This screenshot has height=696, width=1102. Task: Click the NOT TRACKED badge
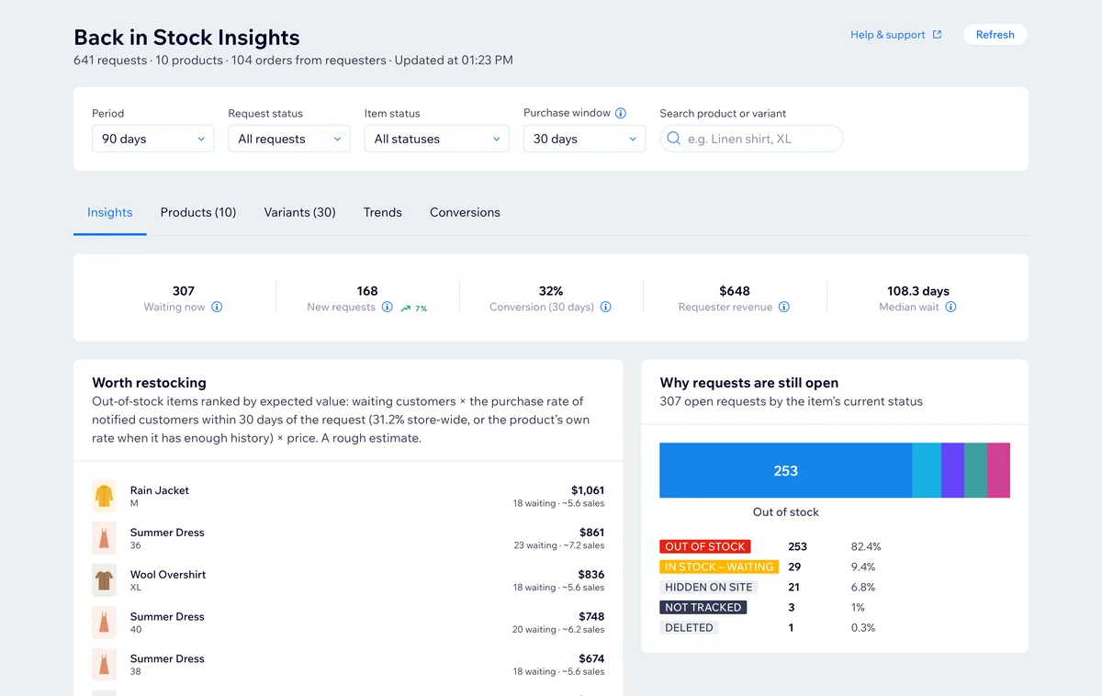click(703, 607)
